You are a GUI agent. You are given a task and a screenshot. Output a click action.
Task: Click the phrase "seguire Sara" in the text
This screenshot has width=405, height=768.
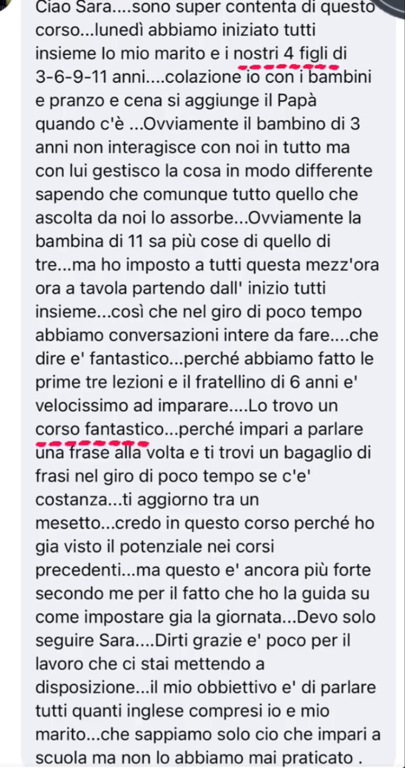(x=81, y=641)
